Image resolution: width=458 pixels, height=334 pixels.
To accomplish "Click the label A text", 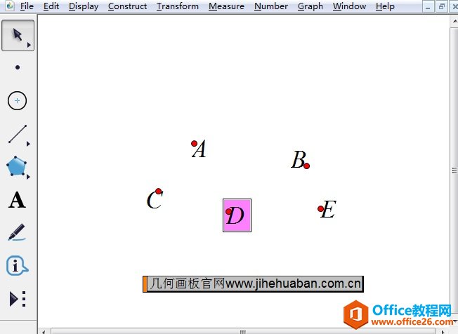I will [199, 149].
